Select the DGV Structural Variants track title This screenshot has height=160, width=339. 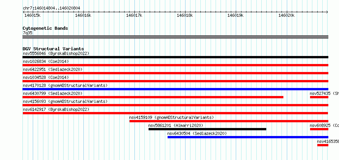click(x=53, y=49)
